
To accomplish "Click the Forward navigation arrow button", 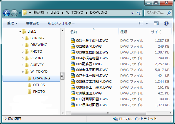I will 14,13.
